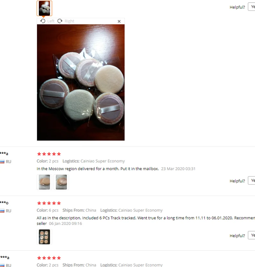Screen dimensions: 255x267
Task: Close the enlarged photo viewer
Action: point(119,21)
